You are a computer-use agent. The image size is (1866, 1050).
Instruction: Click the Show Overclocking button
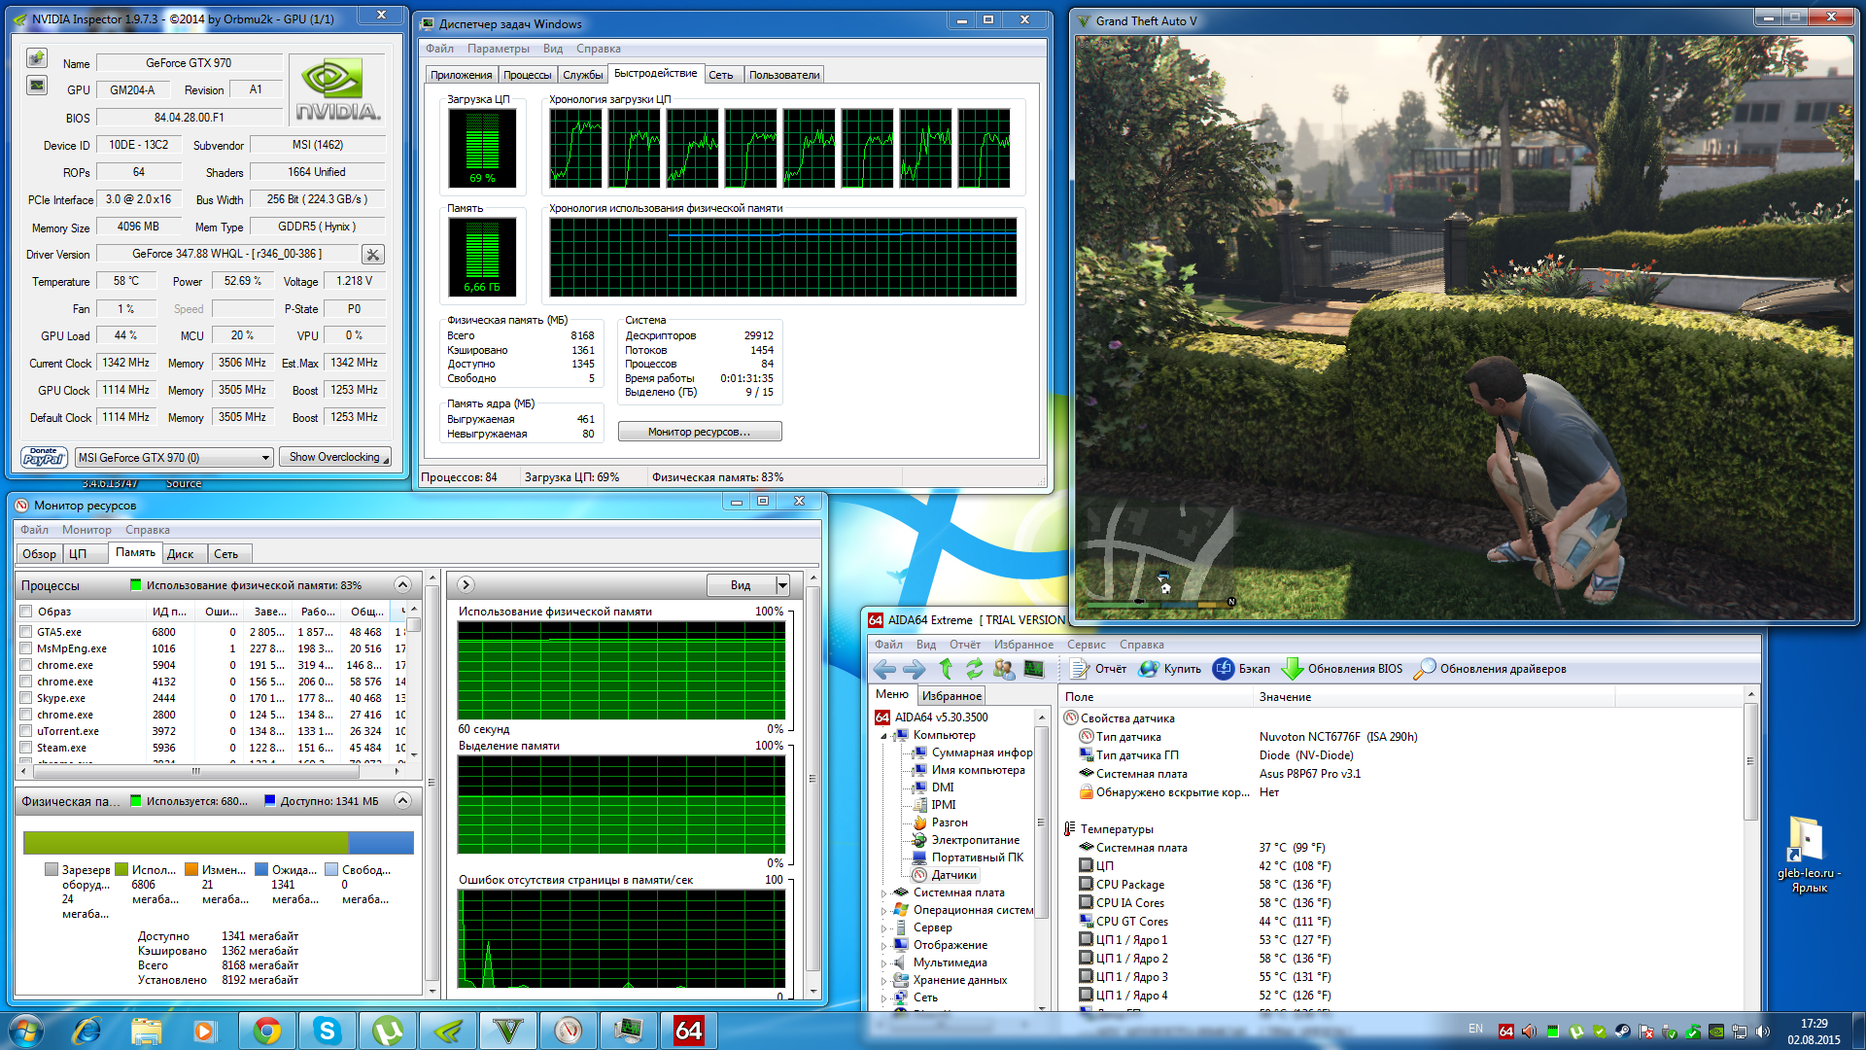point(335,457)
